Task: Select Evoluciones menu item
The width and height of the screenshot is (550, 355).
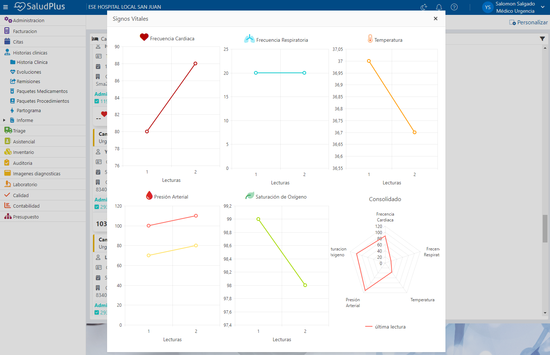Action: point(29,72)
